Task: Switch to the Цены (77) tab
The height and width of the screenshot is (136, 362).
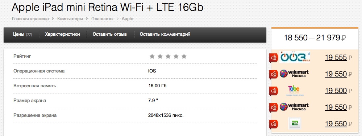Action: pos(22,35)
